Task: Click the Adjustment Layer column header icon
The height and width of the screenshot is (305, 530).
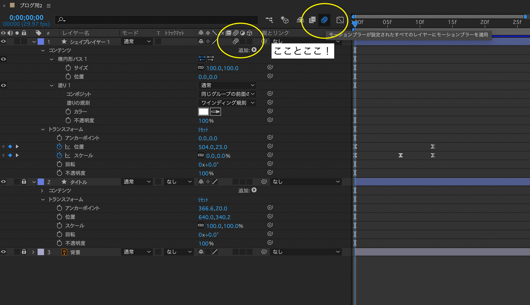Action: (x=243, y=33)
